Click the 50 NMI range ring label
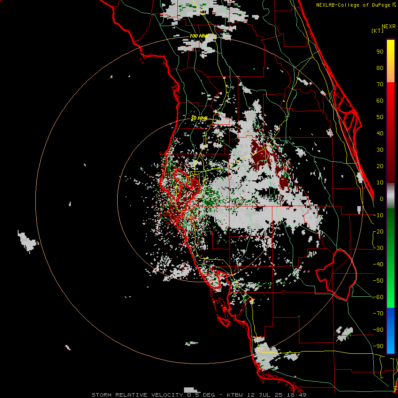This screenshot has height=398, width=398. (x=199, y=118)
